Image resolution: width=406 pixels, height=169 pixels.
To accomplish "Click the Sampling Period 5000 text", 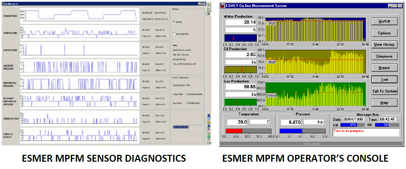I will pos(182,84).
